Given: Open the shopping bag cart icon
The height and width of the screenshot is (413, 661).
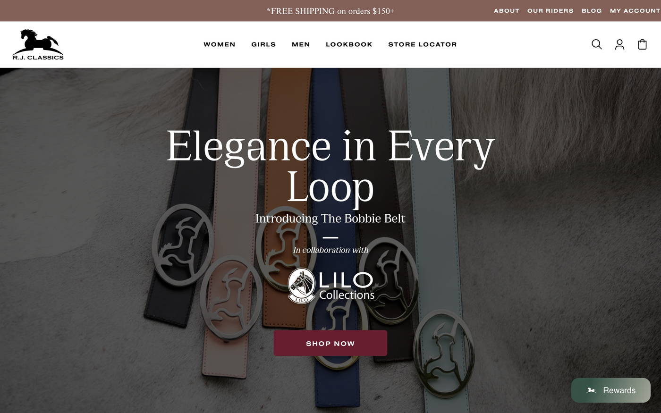Looking at the screenshot, I should 642,44.
